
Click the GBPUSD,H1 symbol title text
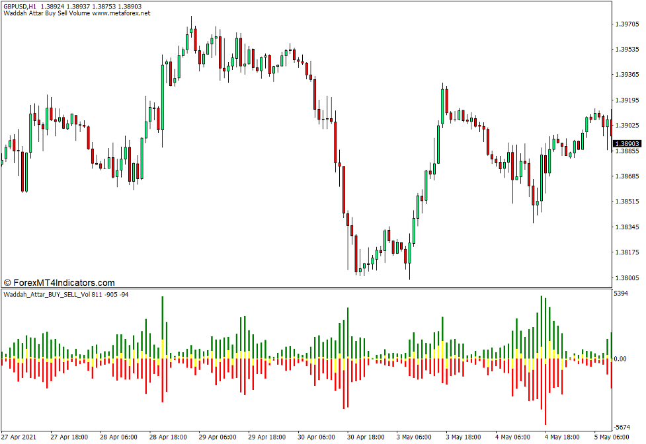click(20, 5)
